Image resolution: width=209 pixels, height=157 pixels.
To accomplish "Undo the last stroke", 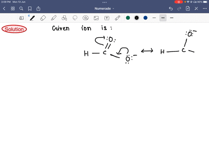I will point(171,9).
